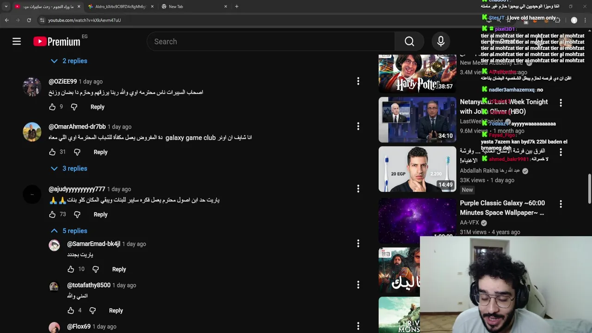Go back with browser back arrow

coord(7,20)
